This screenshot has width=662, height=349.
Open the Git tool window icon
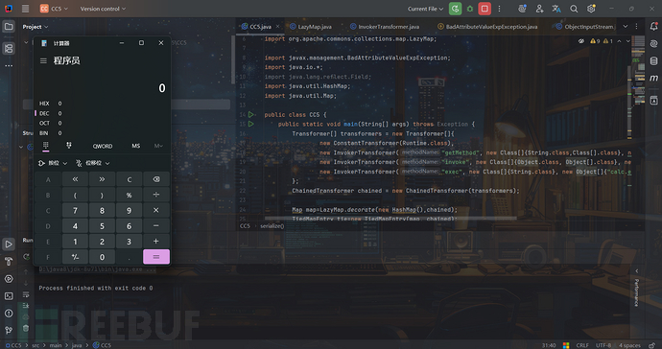(x=9, y=331)
